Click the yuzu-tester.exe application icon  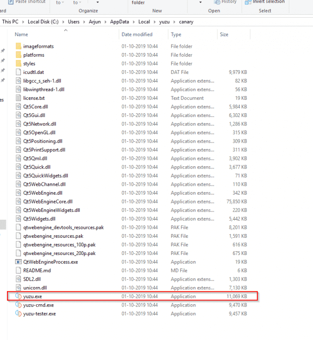click(19, 314)
